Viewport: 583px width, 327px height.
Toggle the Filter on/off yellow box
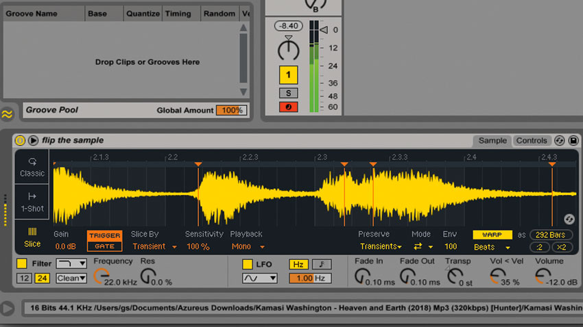coord(22,263)
